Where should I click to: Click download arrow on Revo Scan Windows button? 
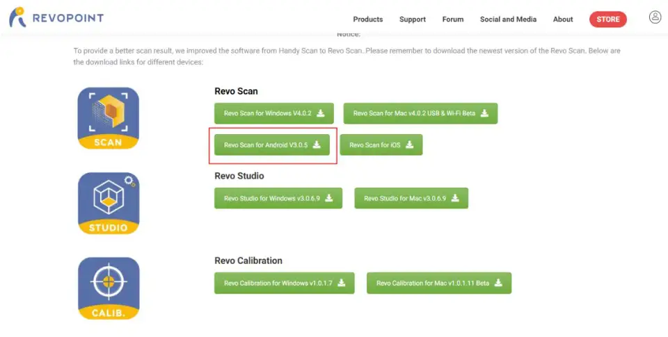(321, 113)
